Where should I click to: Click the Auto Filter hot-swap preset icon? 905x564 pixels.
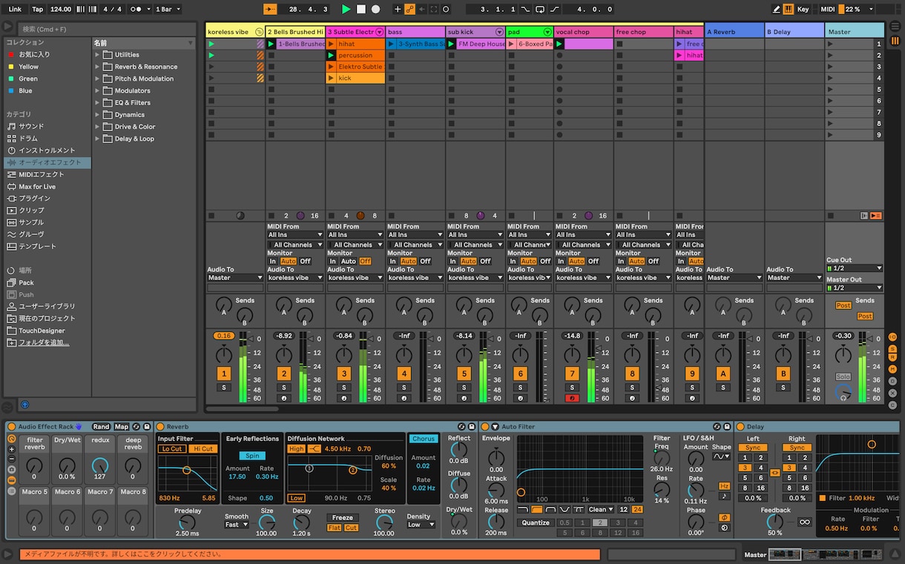click(717, 427)
